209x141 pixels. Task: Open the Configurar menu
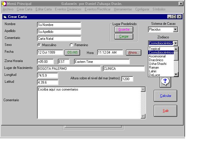(142, 9)
